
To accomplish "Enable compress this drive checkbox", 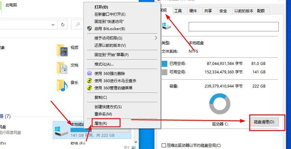I will tap(163, 146).
